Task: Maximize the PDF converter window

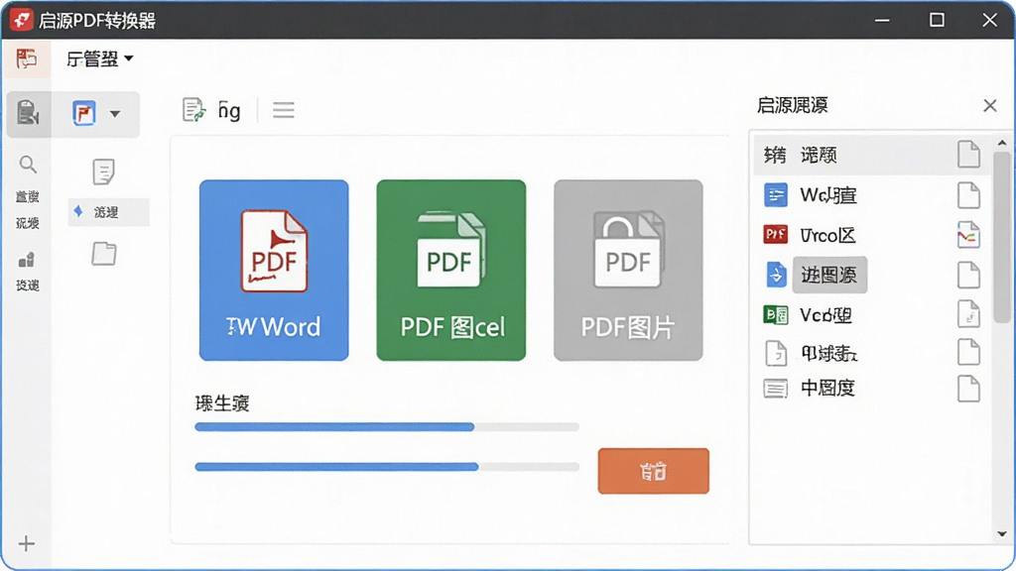Action: [937, 20]
